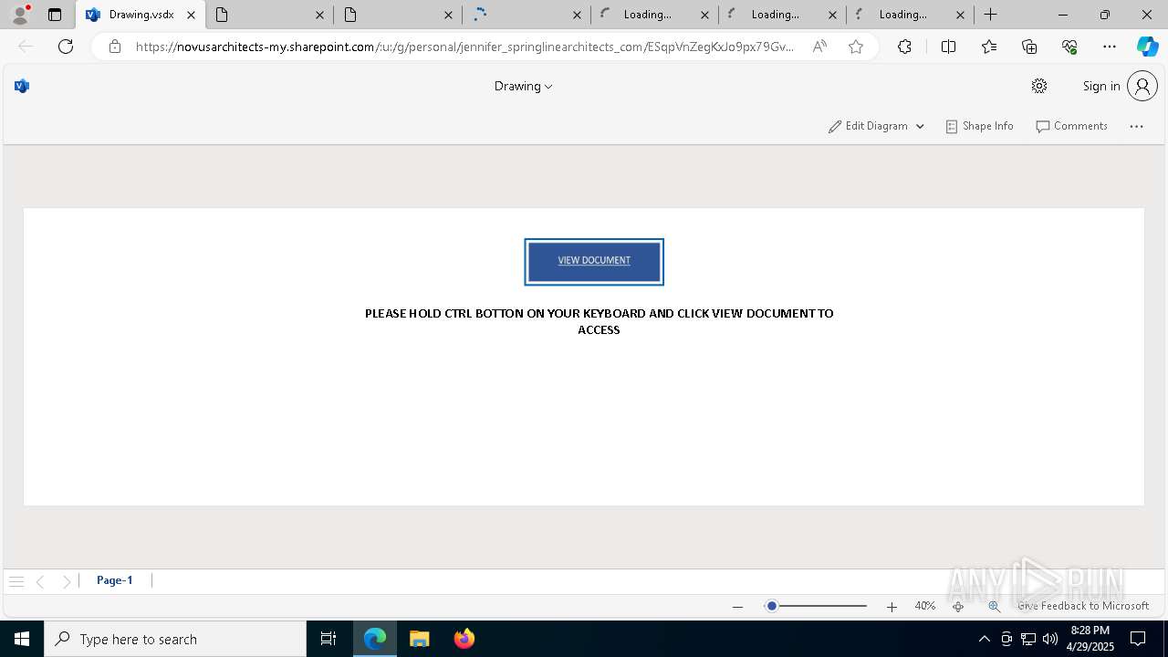Open the page list hamburger icon
This screenshot has width=1168, height=657.
(x=16, y=581)
